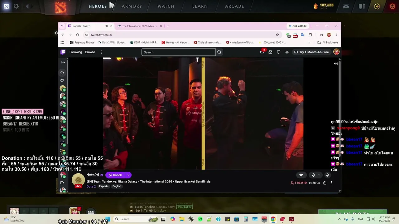Bookmark this page with the star
399x224 pixels.
click(x=277, y=35)
